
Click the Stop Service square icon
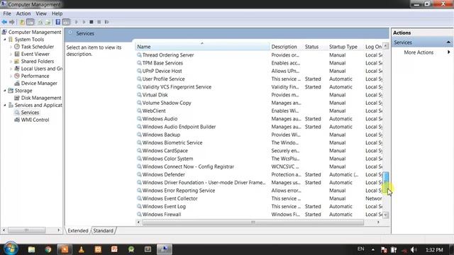(92, 22)
